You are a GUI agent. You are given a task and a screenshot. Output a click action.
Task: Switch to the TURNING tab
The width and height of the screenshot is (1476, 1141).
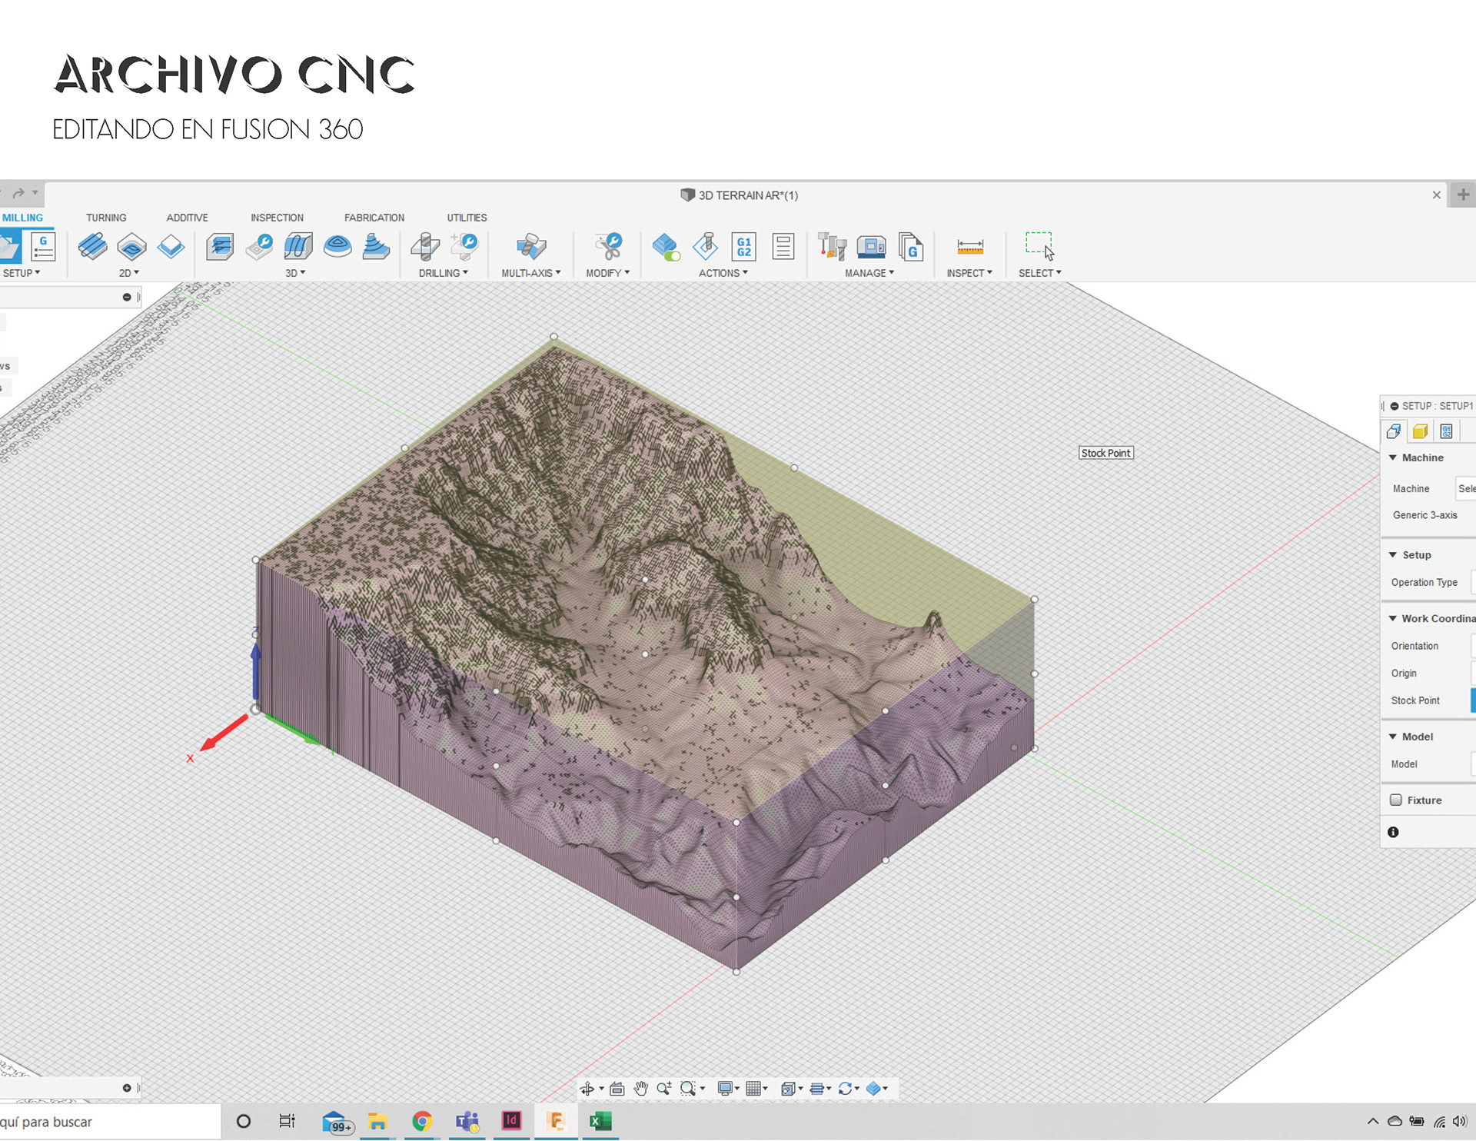tap(106, 218)
